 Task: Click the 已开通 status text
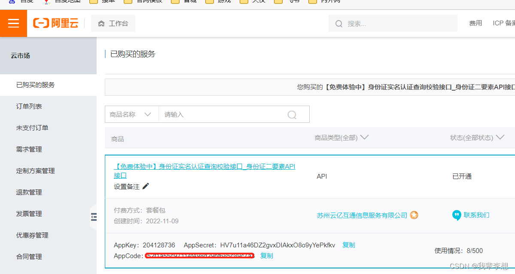point(462,177)
